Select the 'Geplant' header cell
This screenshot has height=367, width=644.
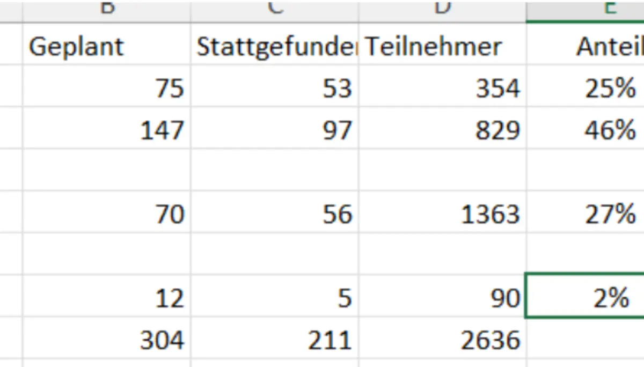(106, 47)
